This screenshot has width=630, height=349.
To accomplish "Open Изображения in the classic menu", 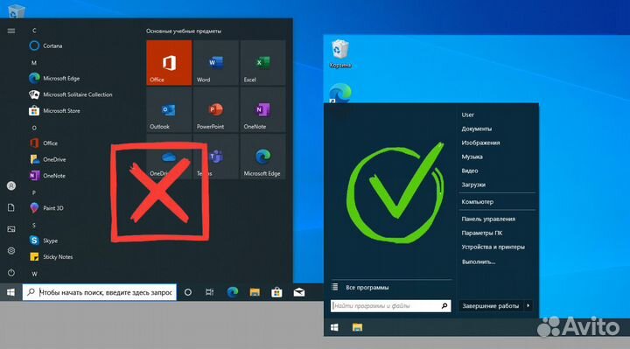I will point(480,143).
